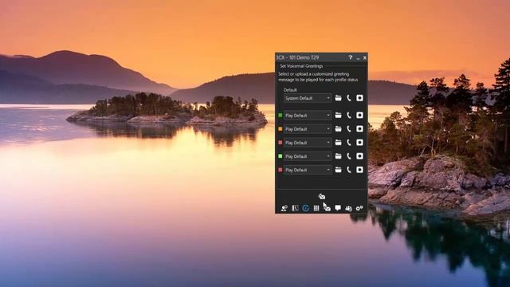Click the folder icon in the fourth status row (light green)
Screen dimensions: 510x287
coord(338,156)
